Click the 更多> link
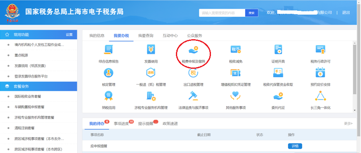The height and width of the screenshot is (153, 361). point(348,123)
